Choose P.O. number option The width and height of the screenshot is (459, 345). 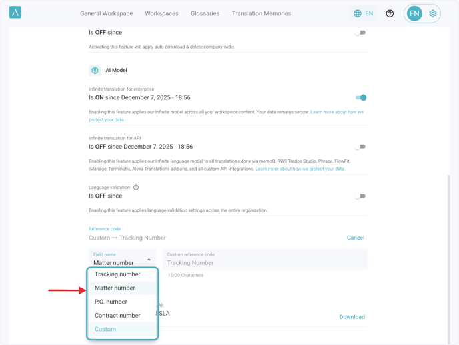tap(111, 302)
